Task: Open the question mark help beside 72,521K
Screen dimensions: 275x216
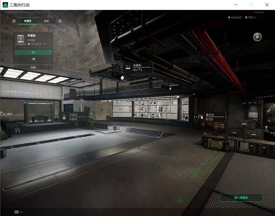Action: point(45,44)
